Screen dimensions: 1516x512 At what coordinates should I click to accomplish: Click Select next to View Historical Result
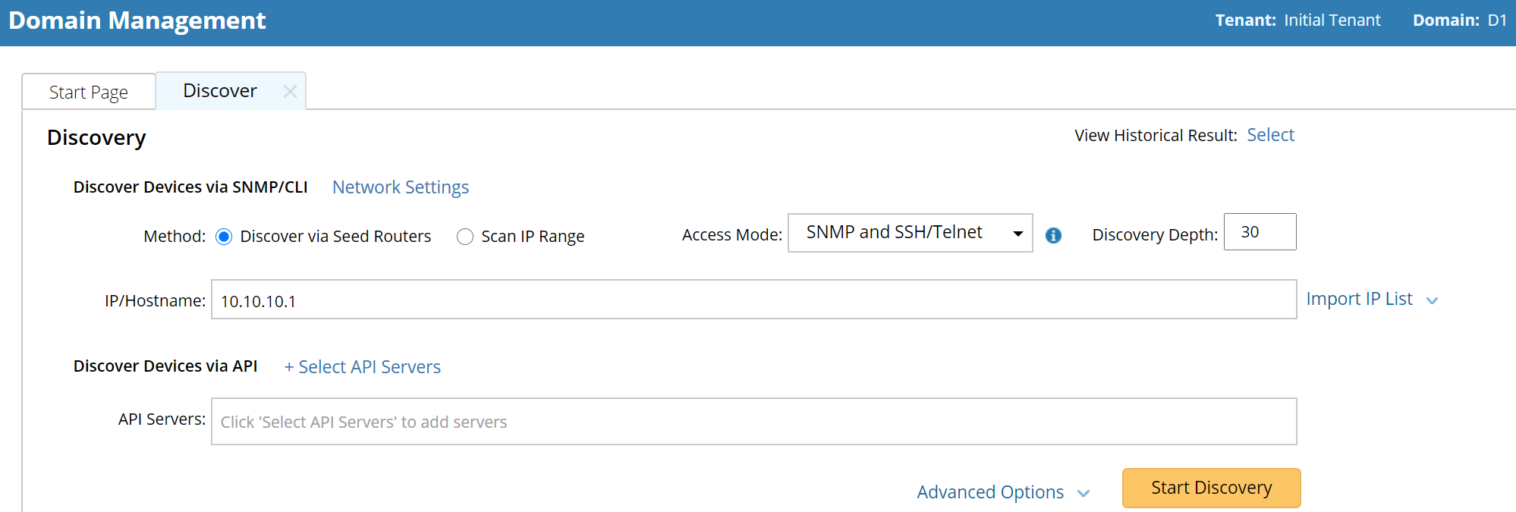click(x=1270, y=135)
